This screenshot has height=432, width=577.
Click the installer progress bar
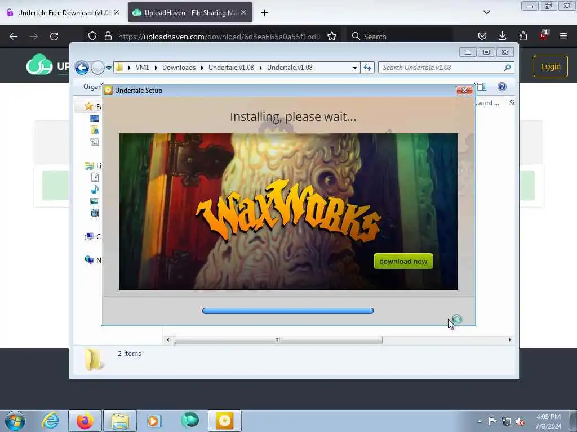pos(288,310)
